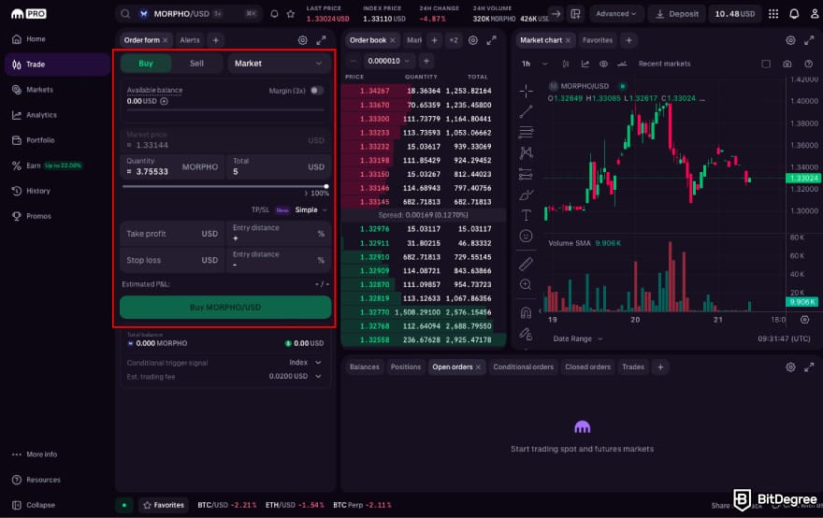Open the notifications bell
The width and height of the screenshot is (823, 518).
[794, 14]
